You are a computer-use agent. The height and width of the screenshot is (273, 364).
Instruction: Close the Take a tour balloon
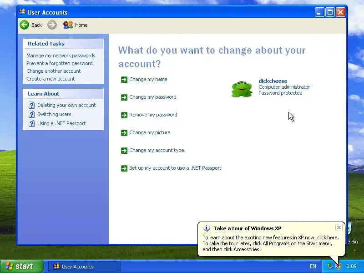(x=339, y=227)
